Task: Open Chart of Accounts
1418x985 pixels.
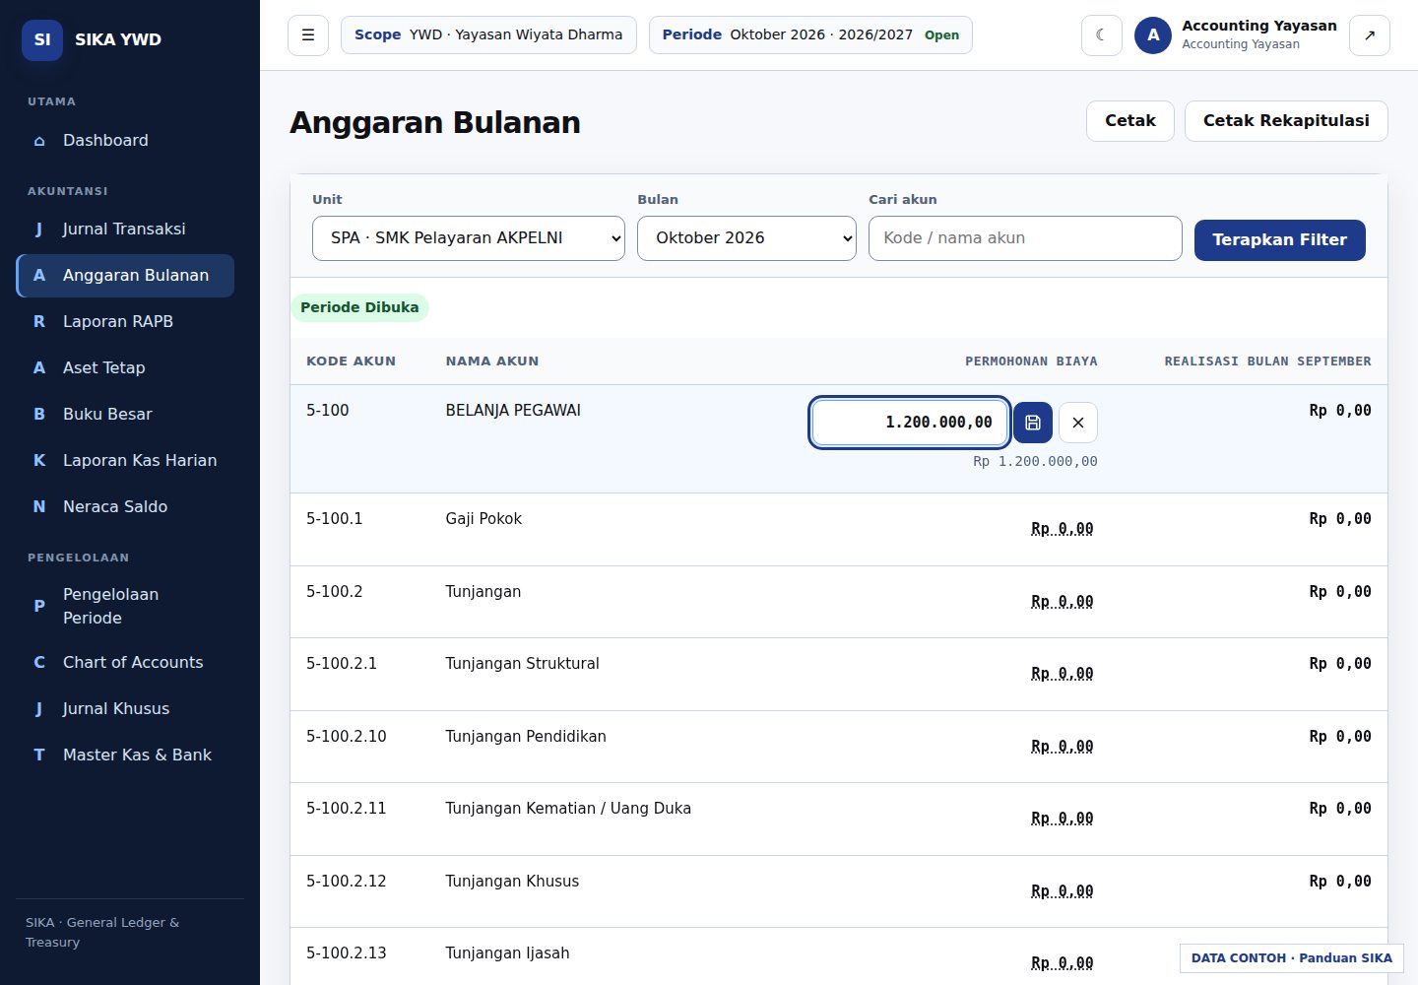Action: tap(125, 663)
